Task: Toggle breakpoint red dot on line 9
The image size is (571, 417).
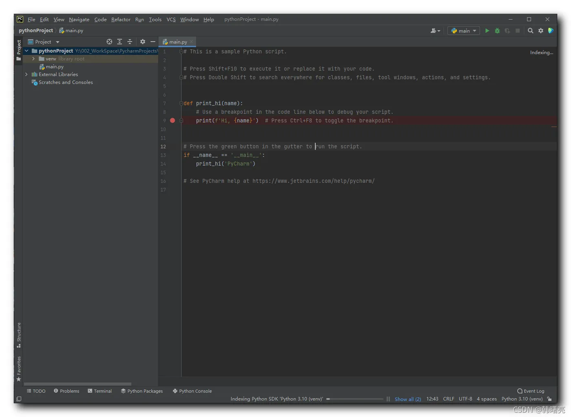Action: pyautogui.click(x=173, y=120)
